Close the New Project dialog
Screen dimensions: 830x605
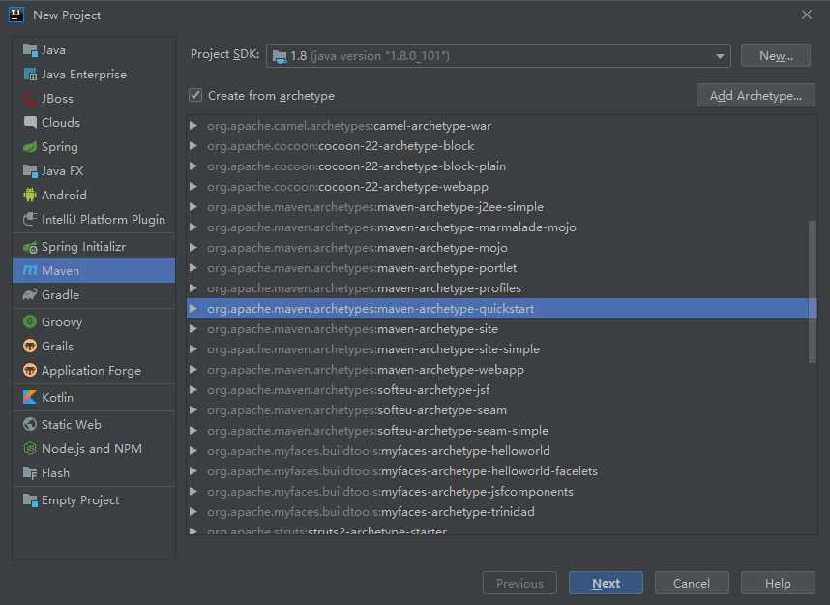pos(806,15)
